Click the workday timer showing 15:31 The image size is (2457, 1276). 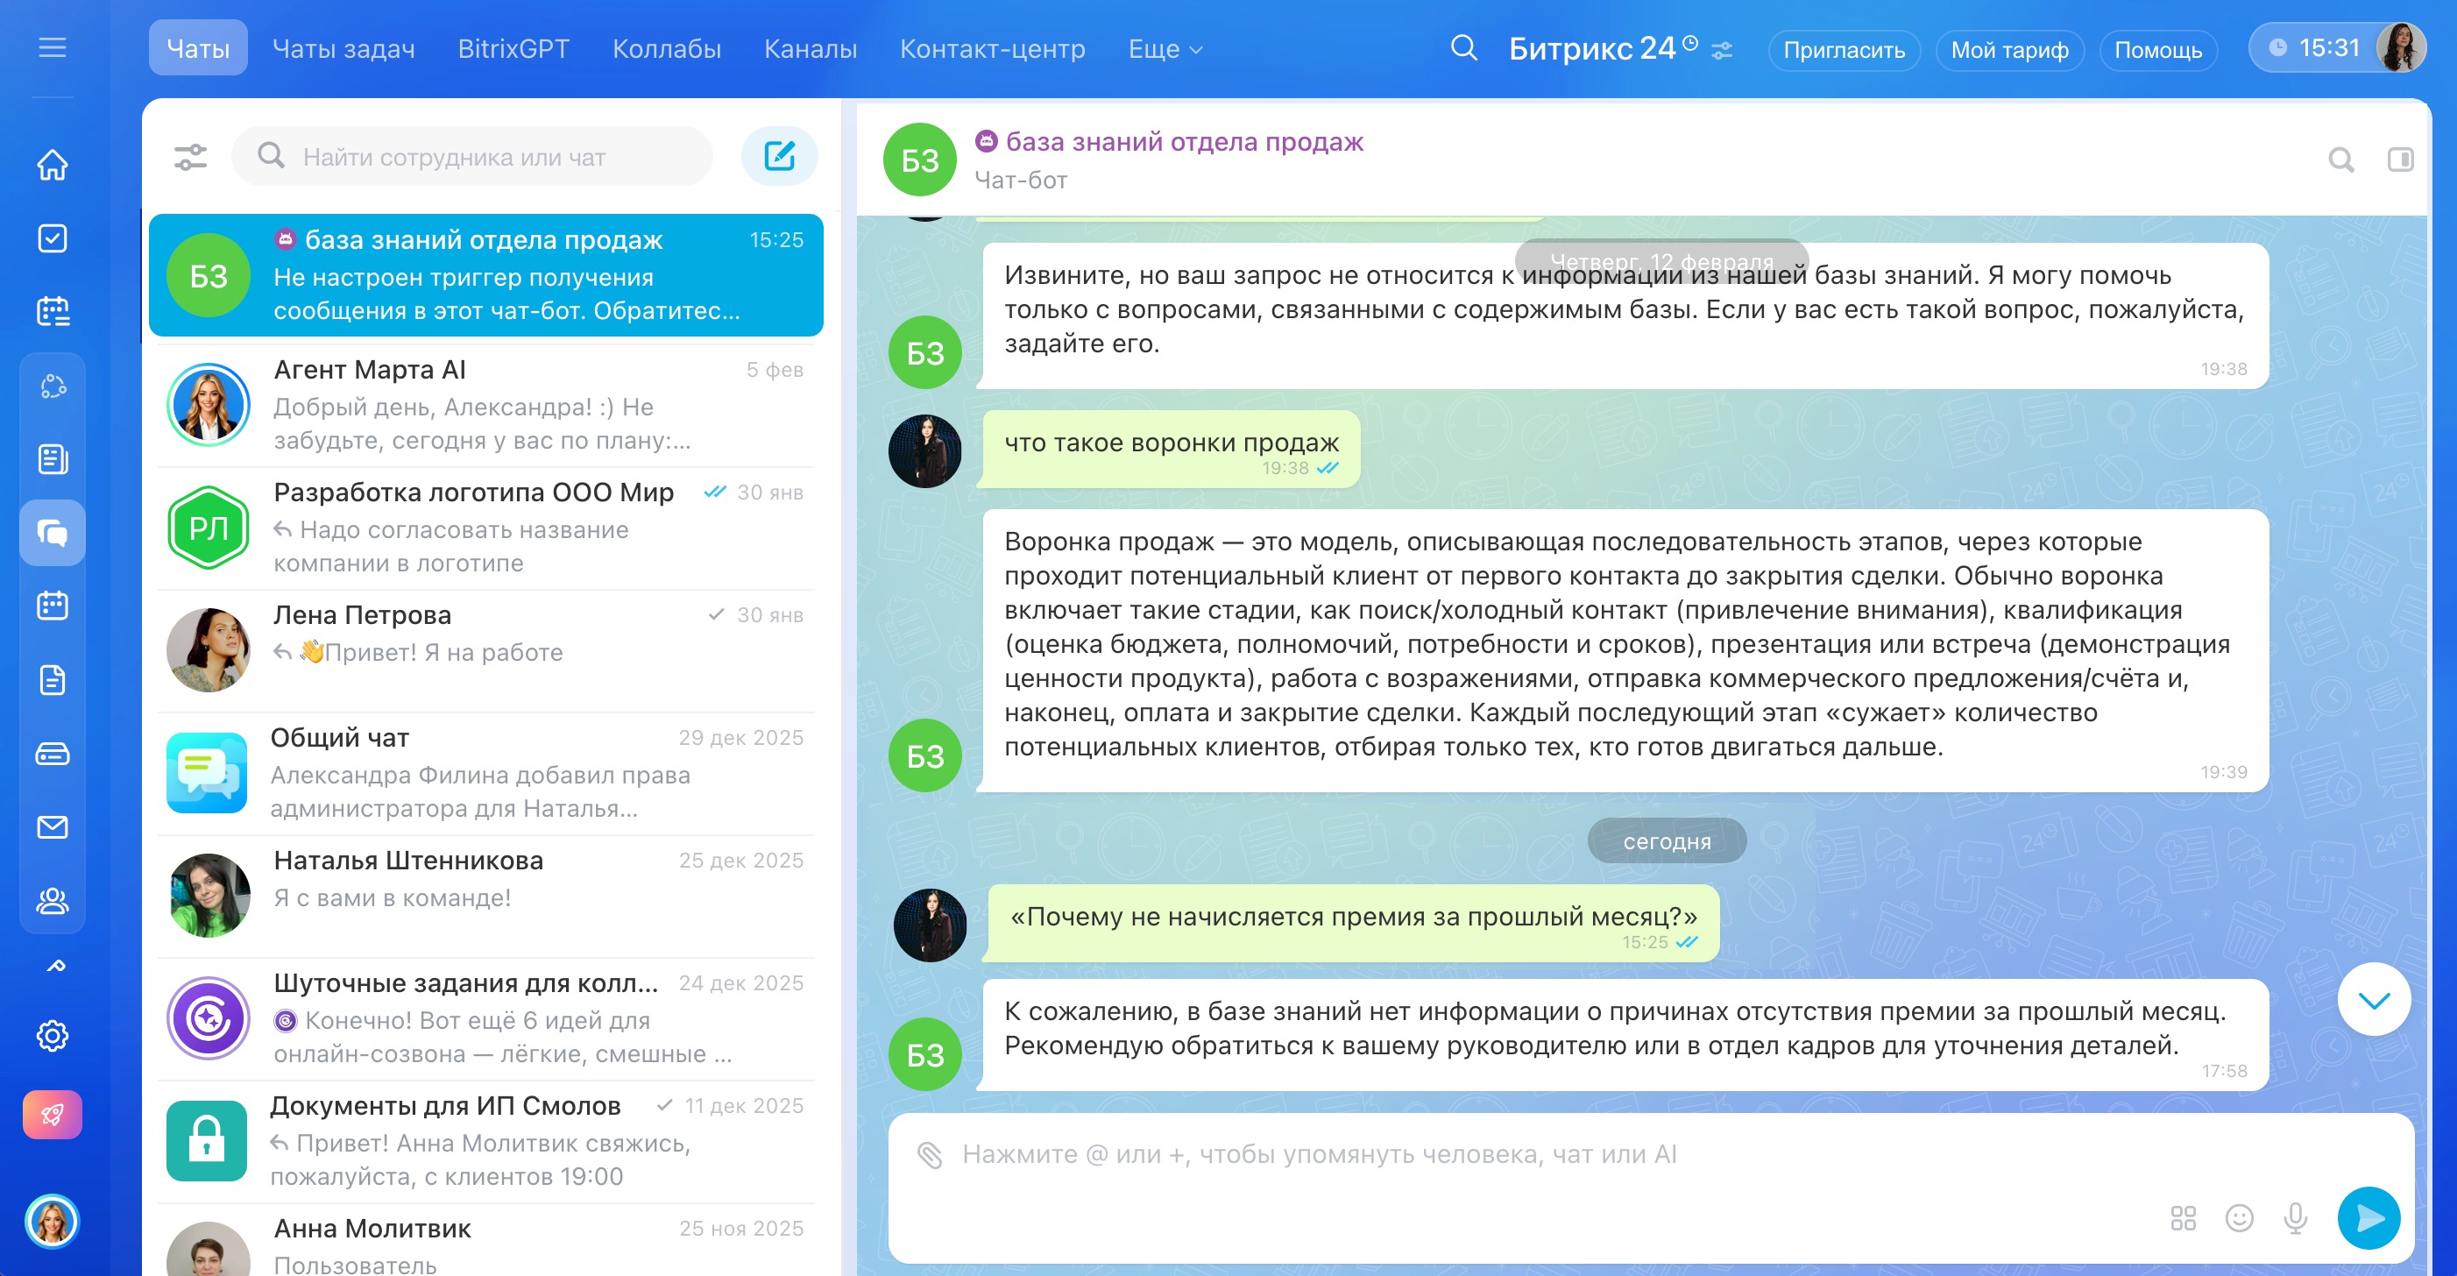tap(2313, 47)
